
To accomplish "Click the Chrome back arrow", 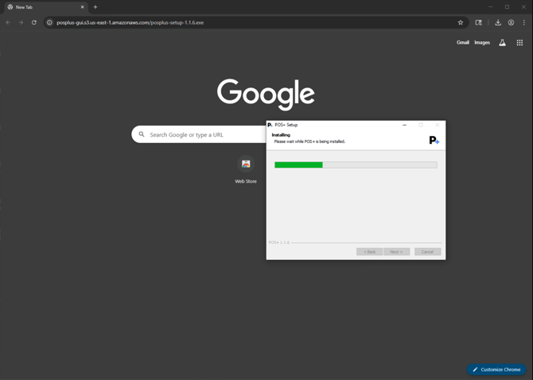I will 8,22.
